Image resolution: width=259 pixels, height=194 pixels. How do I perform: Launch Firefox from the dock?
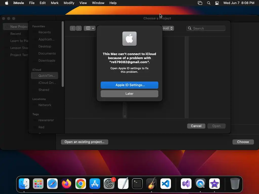tap(67, 183)
